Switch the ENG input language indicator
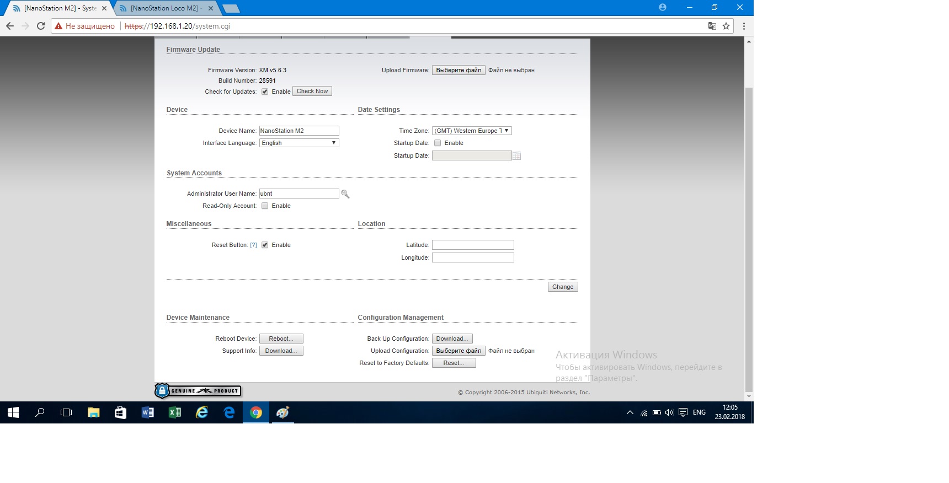 click(x=699, y=412)
